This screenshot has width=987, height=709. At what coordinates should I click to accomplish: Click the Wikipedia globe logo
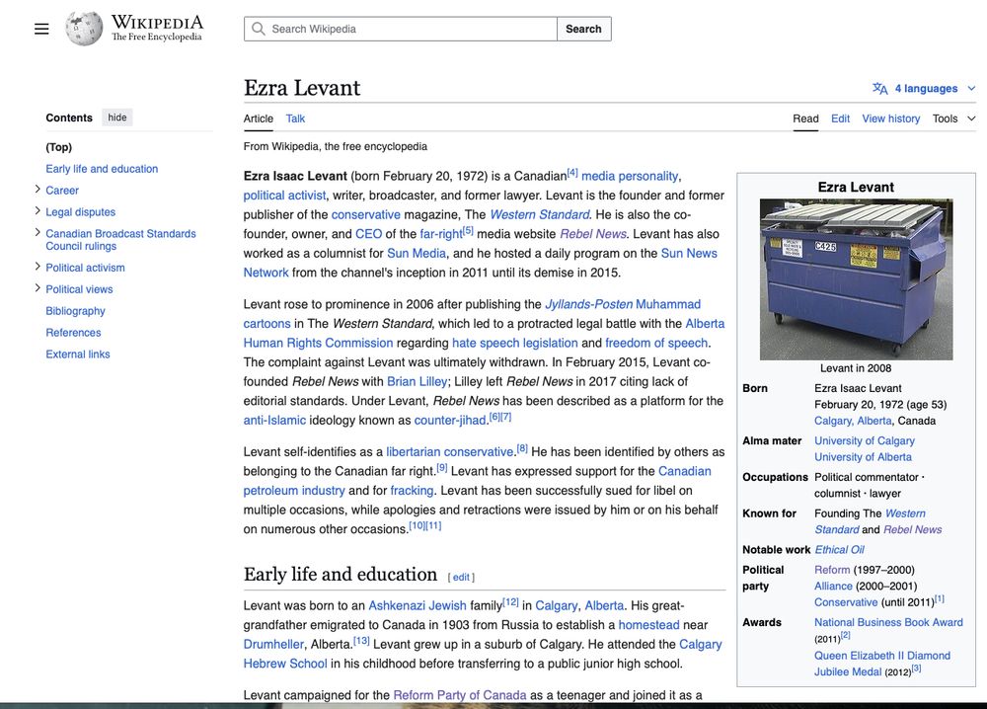(84, 29)
